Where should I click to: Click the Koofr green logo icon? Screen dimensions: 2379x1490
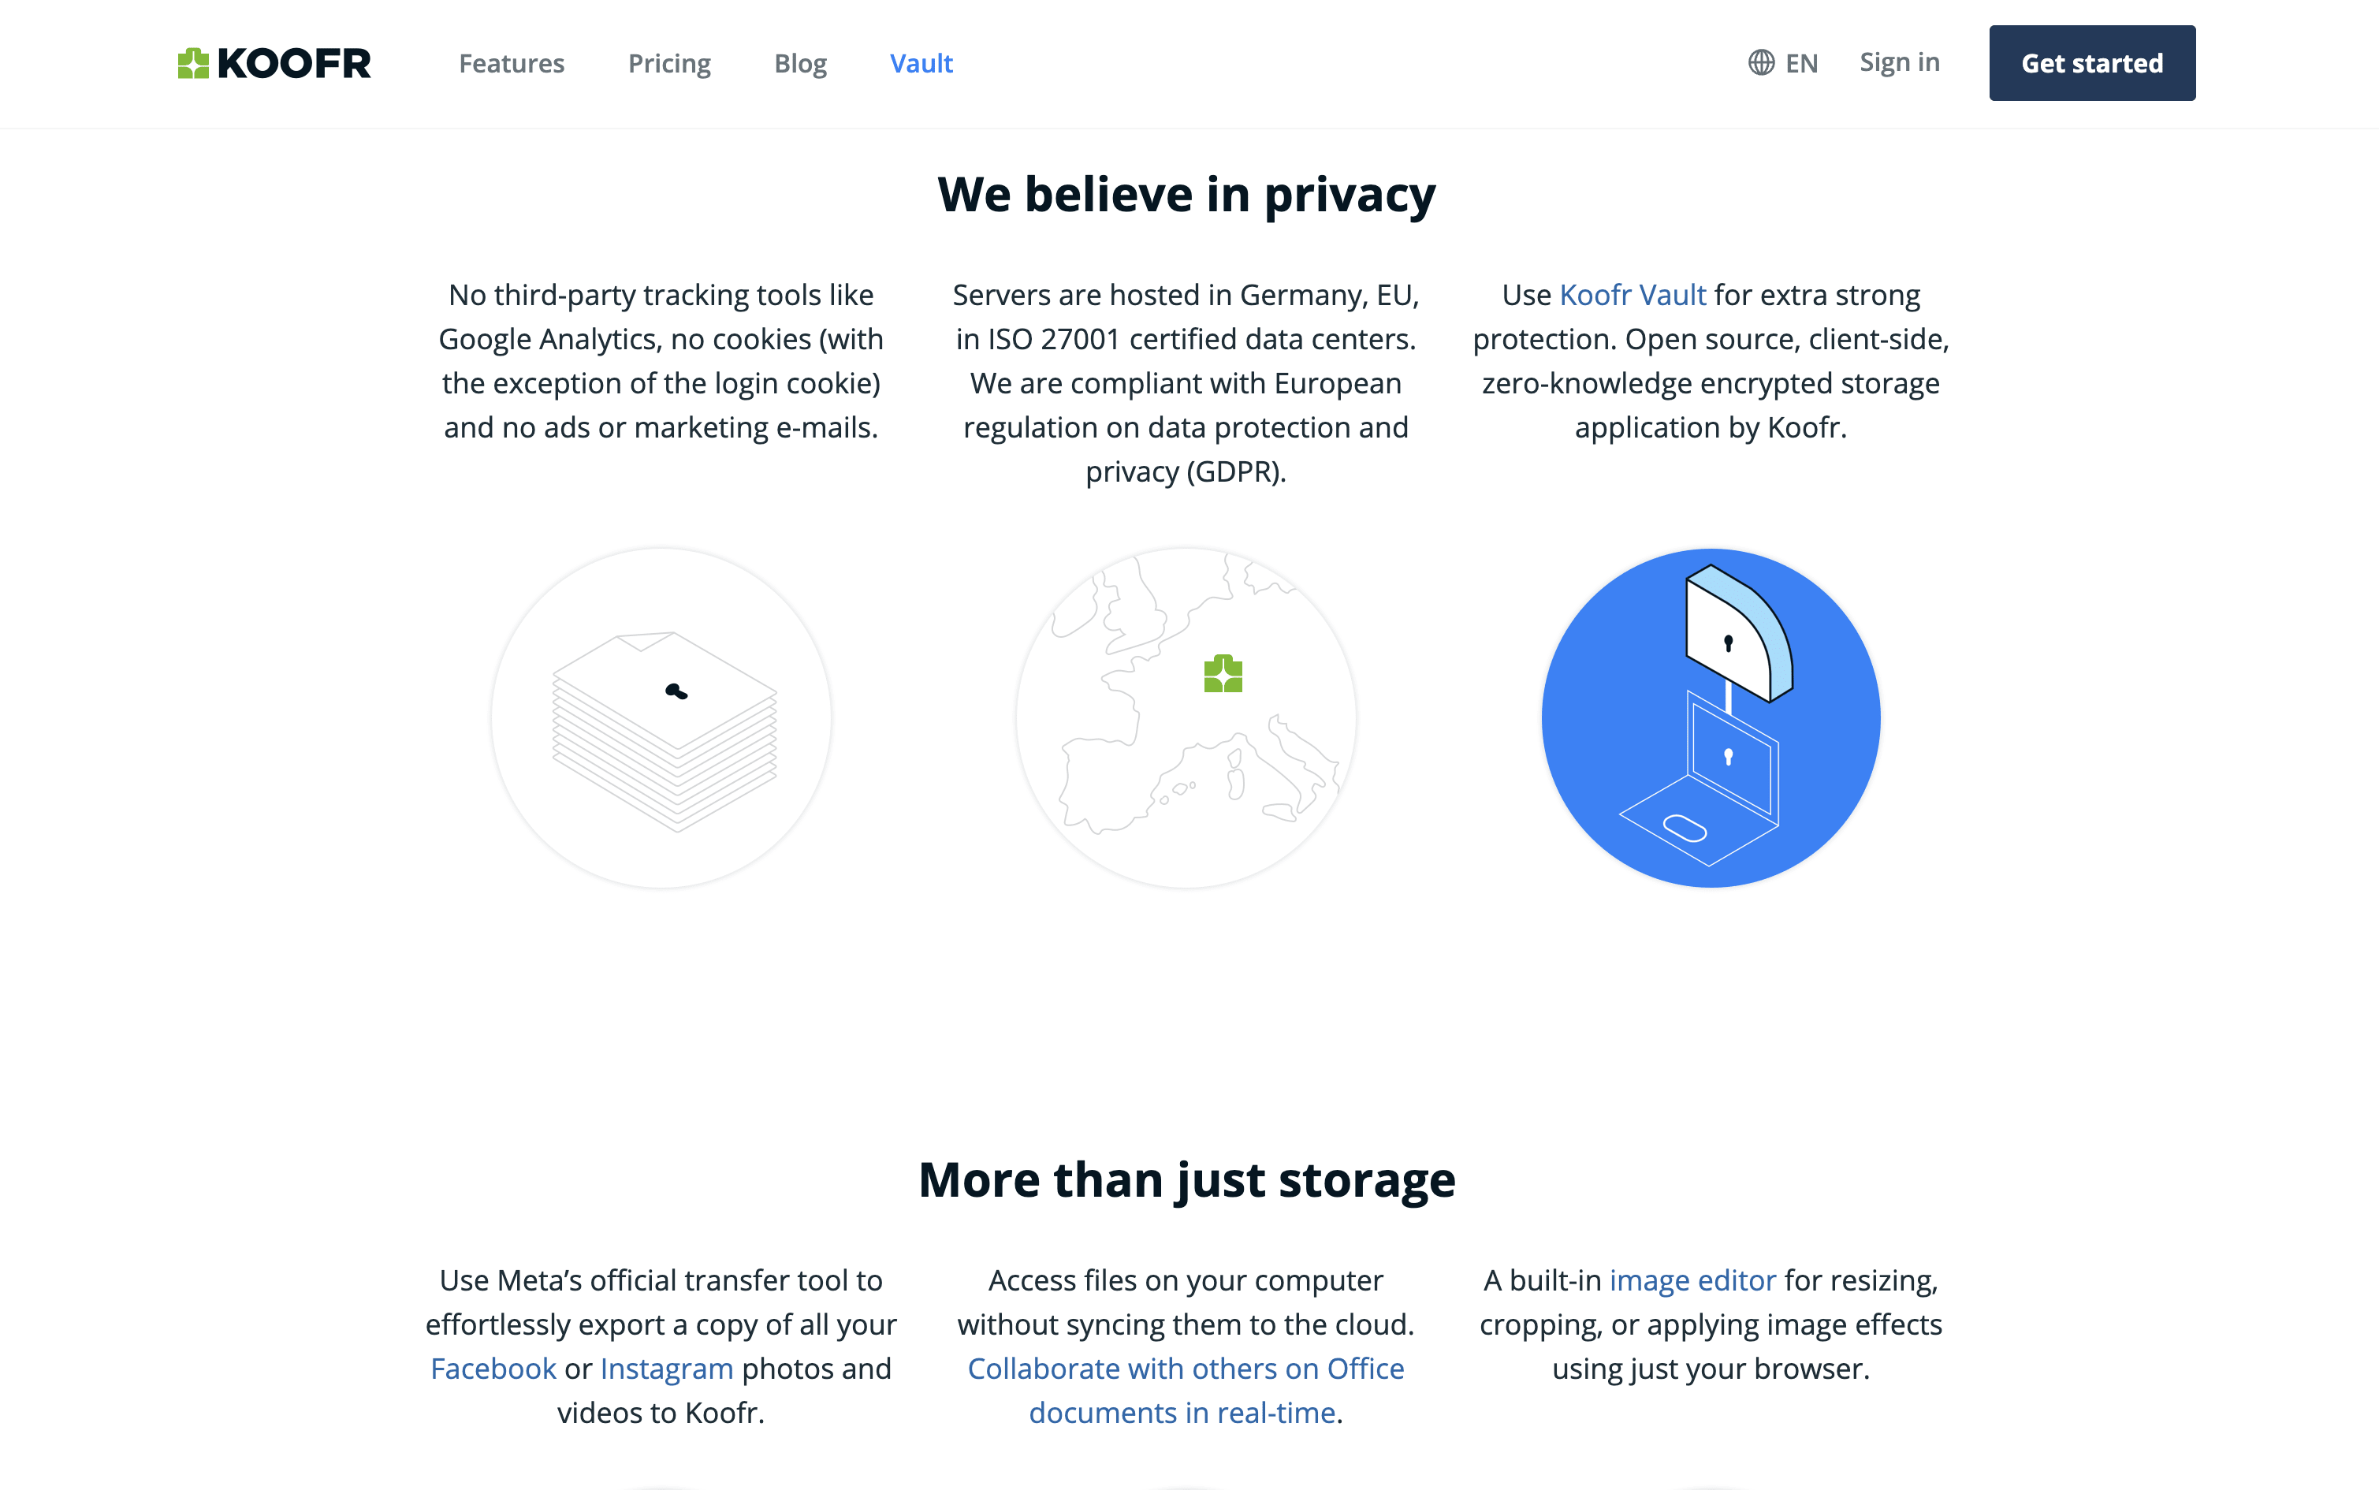(x=193, y=63)
